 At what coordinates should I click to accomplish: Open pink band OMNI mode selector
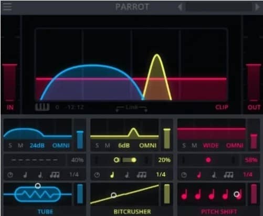coord(235,146)
